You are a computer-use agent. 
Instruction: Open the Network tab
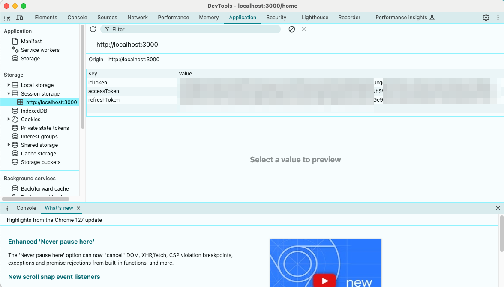[138, 18]
